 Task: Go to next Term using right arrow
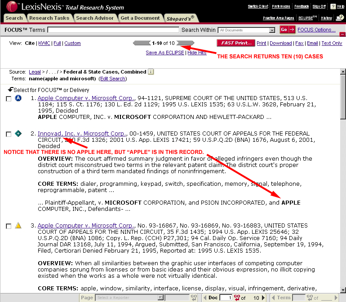(x=336, y=298)
